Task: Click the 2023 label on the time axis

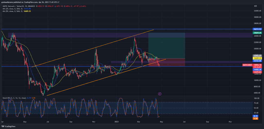Action: click(x=116, y=122)
